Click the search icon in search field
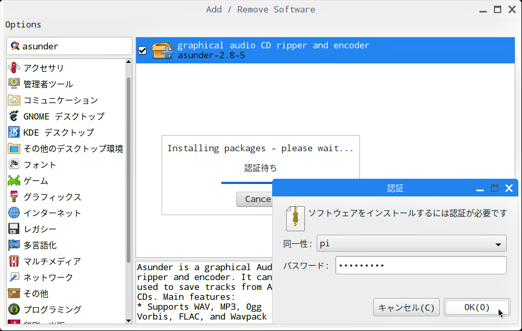Screen dimensions: 522x331 pyautogui.click(x=15, y=46)
